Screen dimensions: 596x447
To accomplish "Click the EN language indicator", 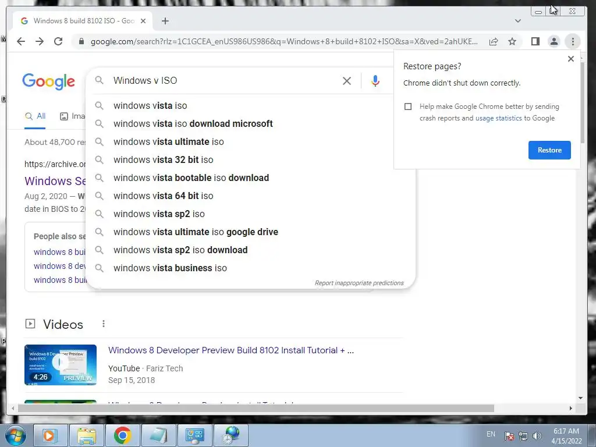I will click(491, 434).
